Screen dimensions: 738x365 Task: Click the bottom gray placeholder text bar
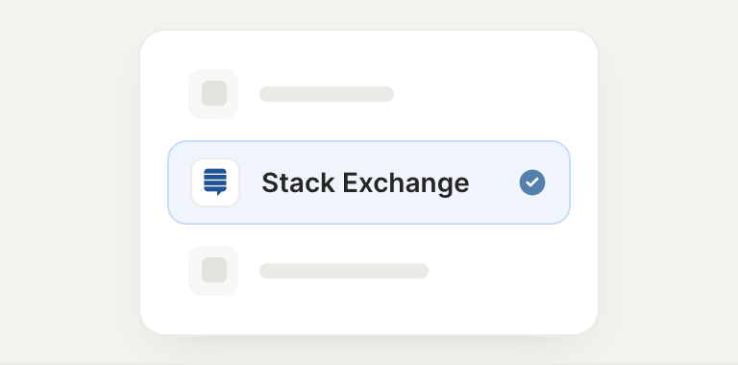344,271
